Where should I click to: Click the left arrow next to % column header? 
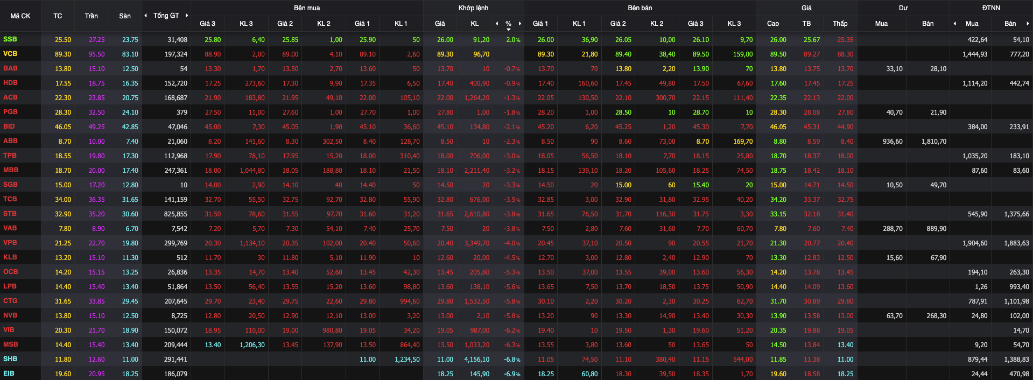[497, 24]
